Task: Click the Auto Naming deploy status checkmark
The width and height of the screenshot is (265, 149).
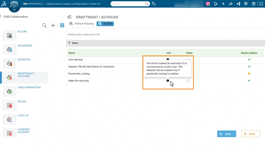Action: click(249, 60)
